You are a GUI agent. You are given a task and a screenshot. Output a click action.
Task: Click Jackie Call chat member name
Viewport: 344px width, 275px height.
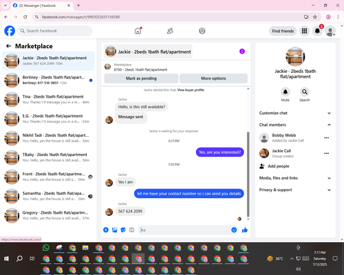281,151
